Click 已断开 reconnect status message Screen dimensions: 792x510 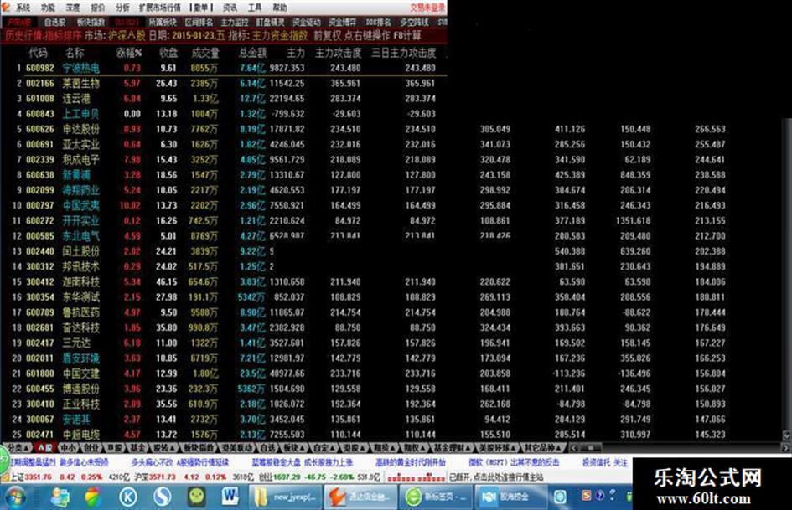pos(496,477)
